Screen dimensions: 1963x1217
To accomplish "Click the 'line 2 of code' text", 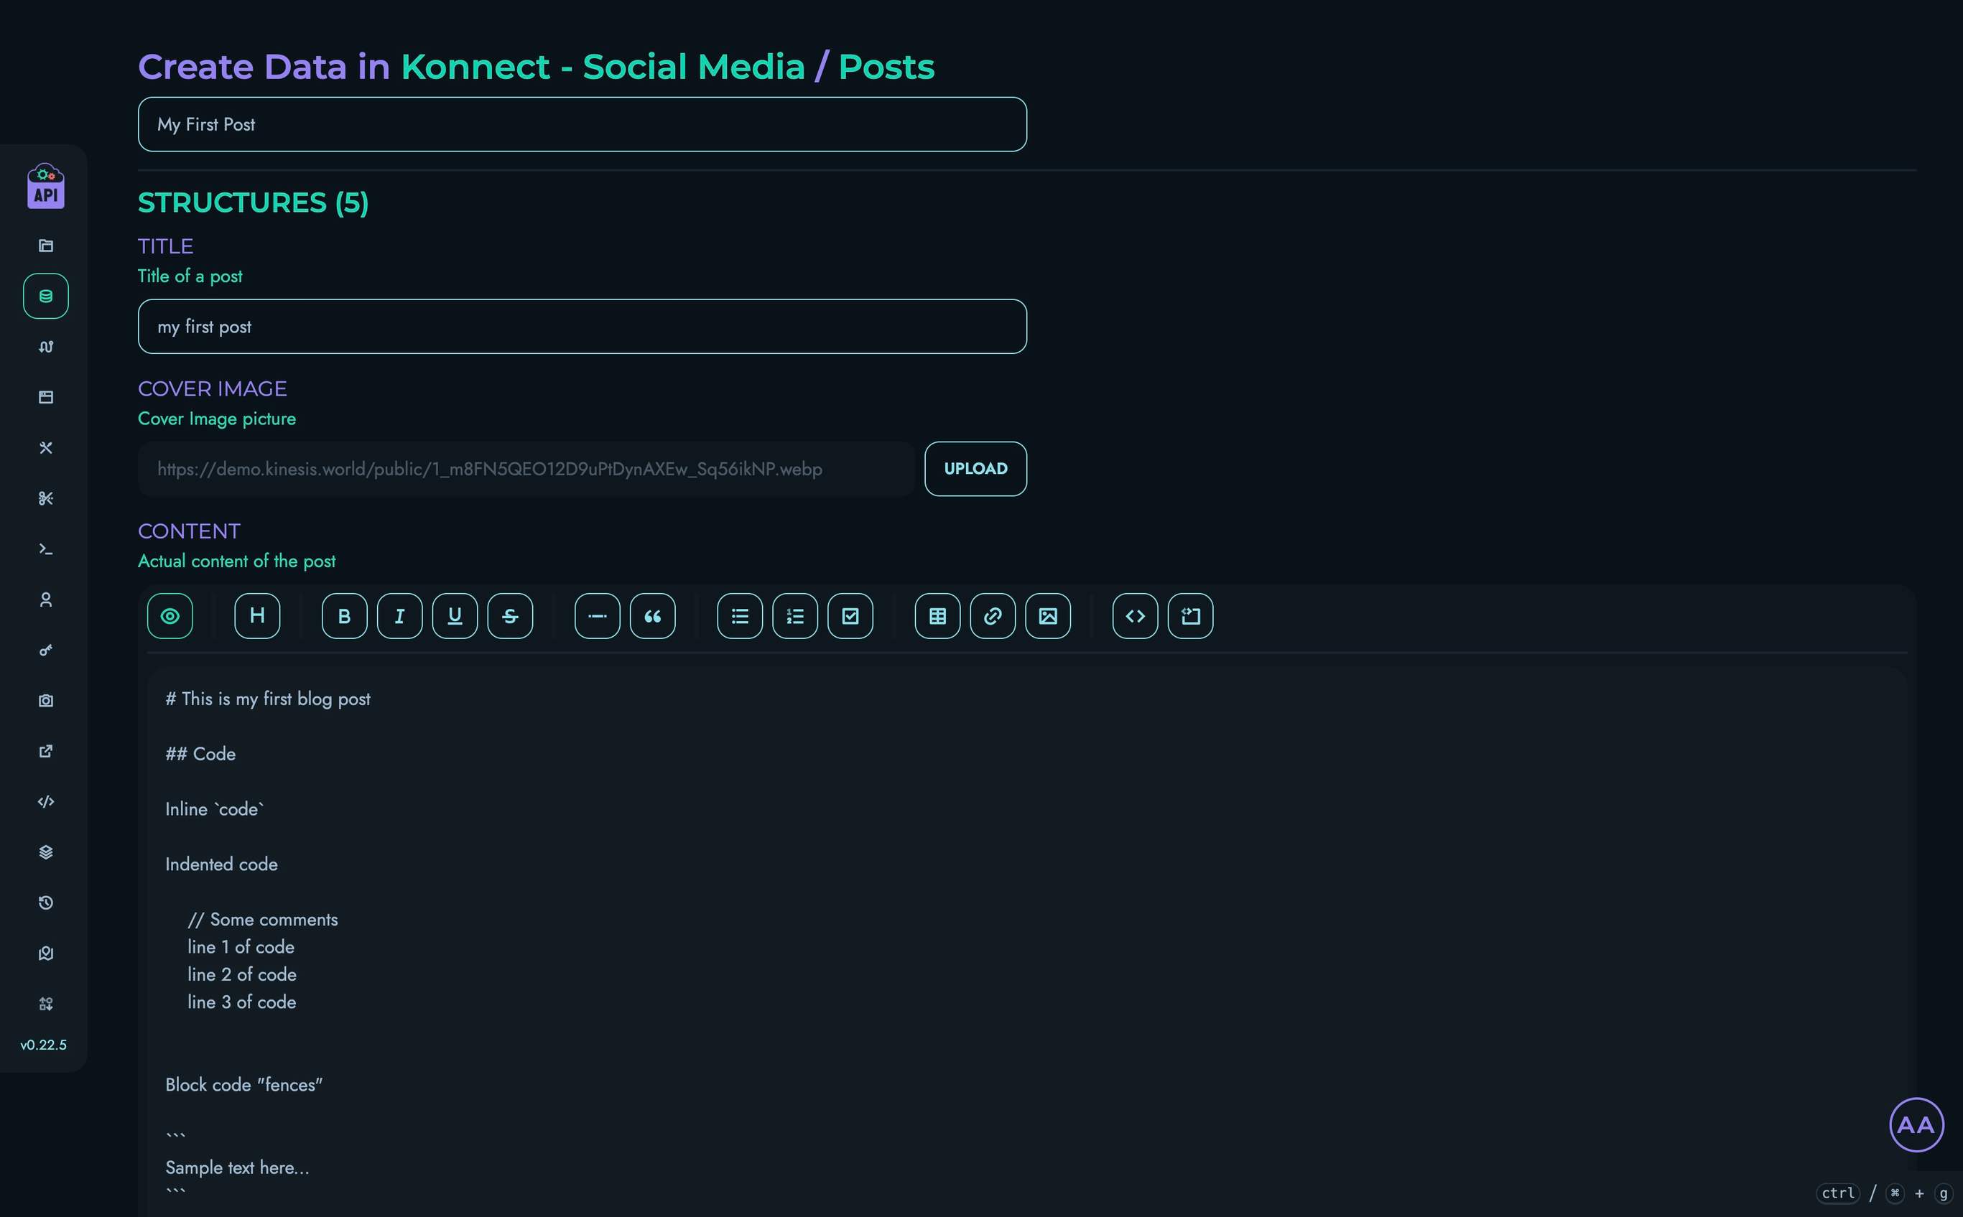I will coord(241,974).
